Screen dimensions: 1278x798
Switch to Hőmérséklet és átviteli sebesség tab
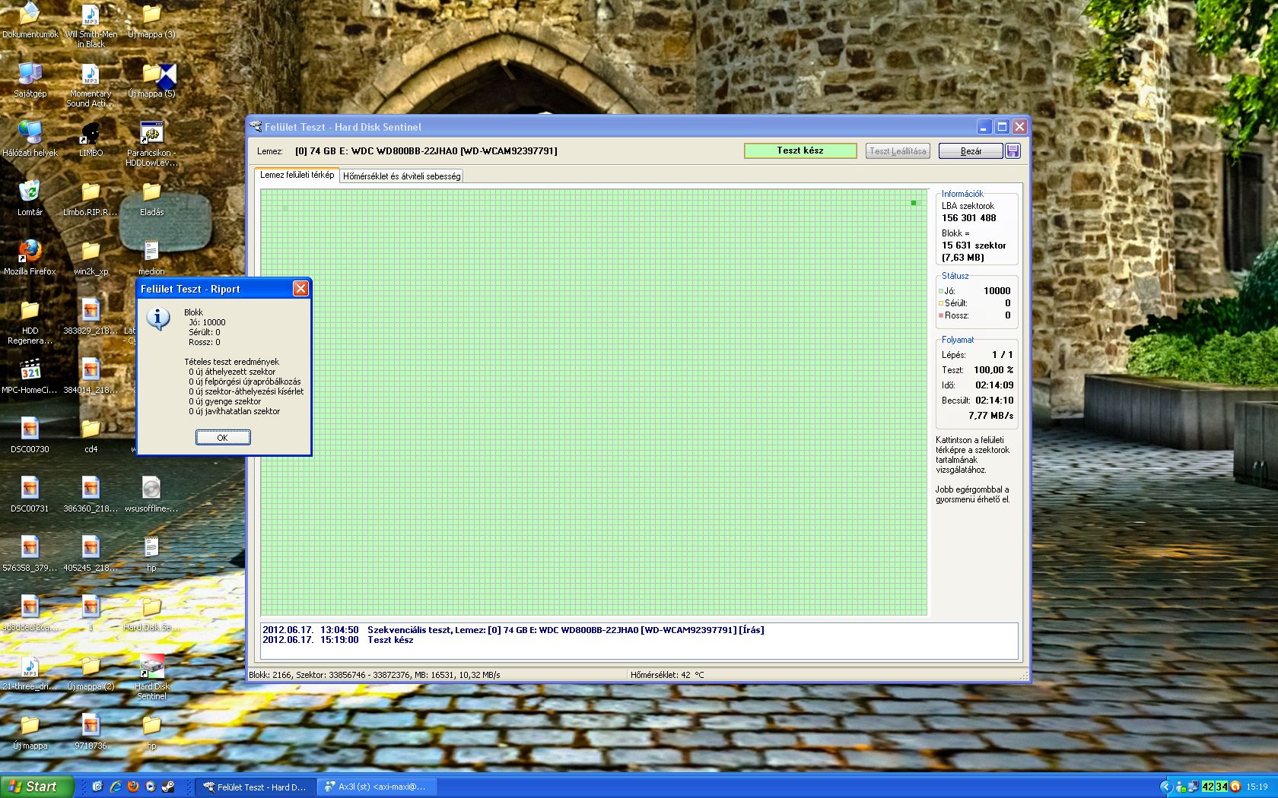(x=402, y=176)
